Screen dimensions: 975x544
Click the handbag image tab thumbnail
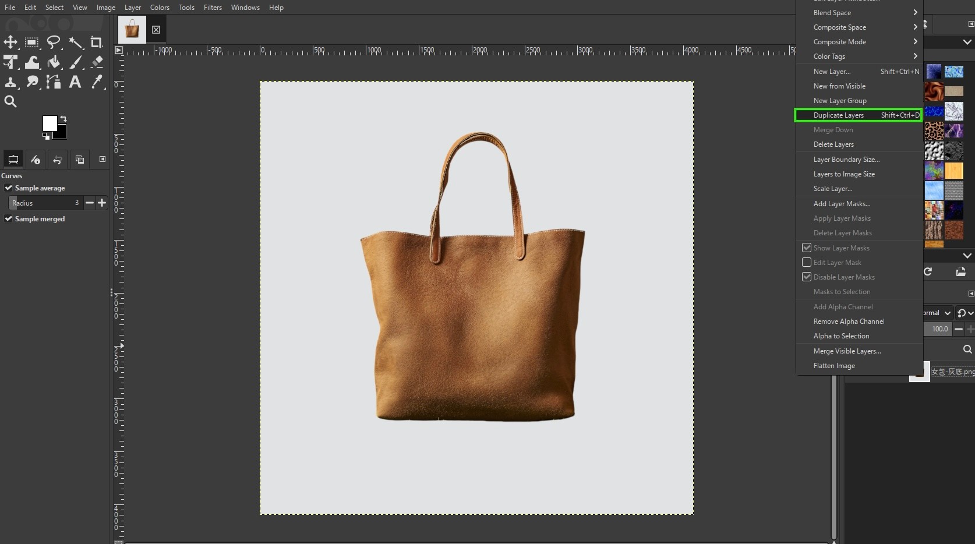132,30
